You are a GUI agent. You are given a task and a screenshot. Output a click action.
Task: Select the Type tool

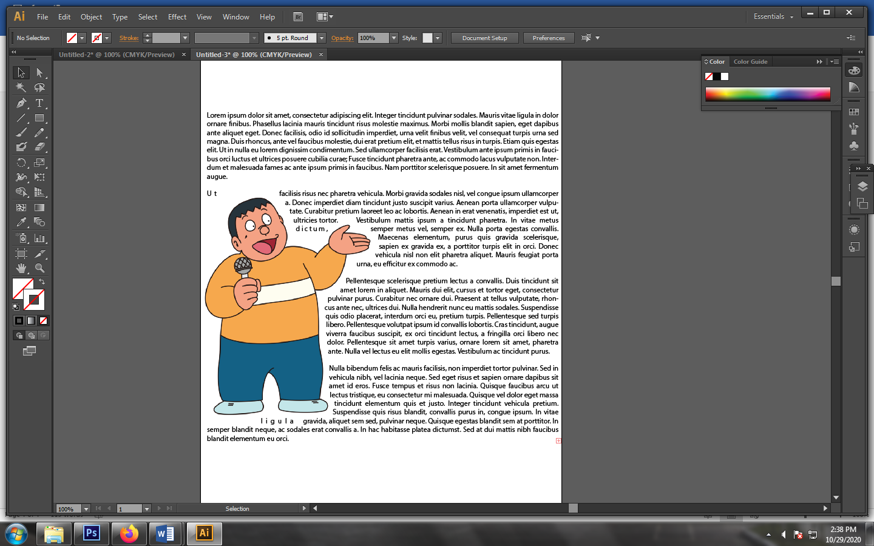(x=39, y=103)
